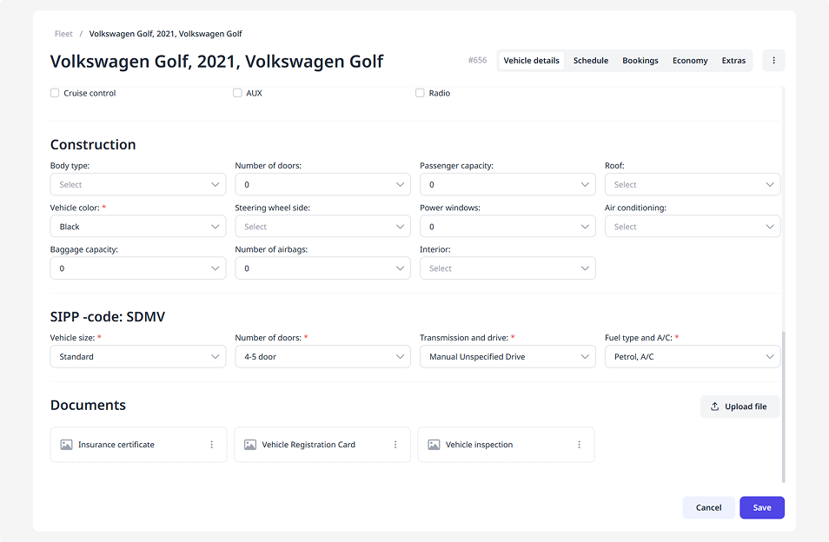
Task: Switch to the Schedule tab
Action: click(590, 61)
